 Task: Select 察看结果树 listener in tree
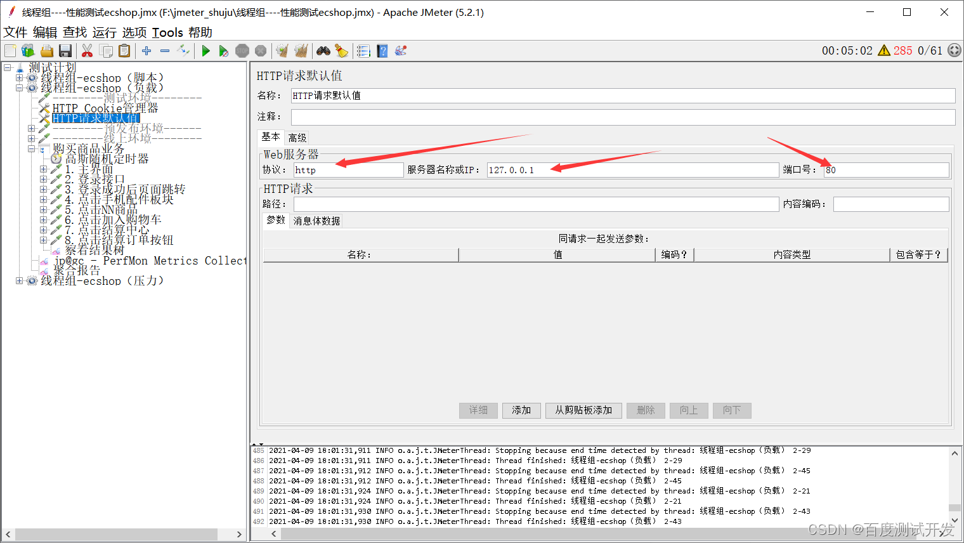click(94, 250)
